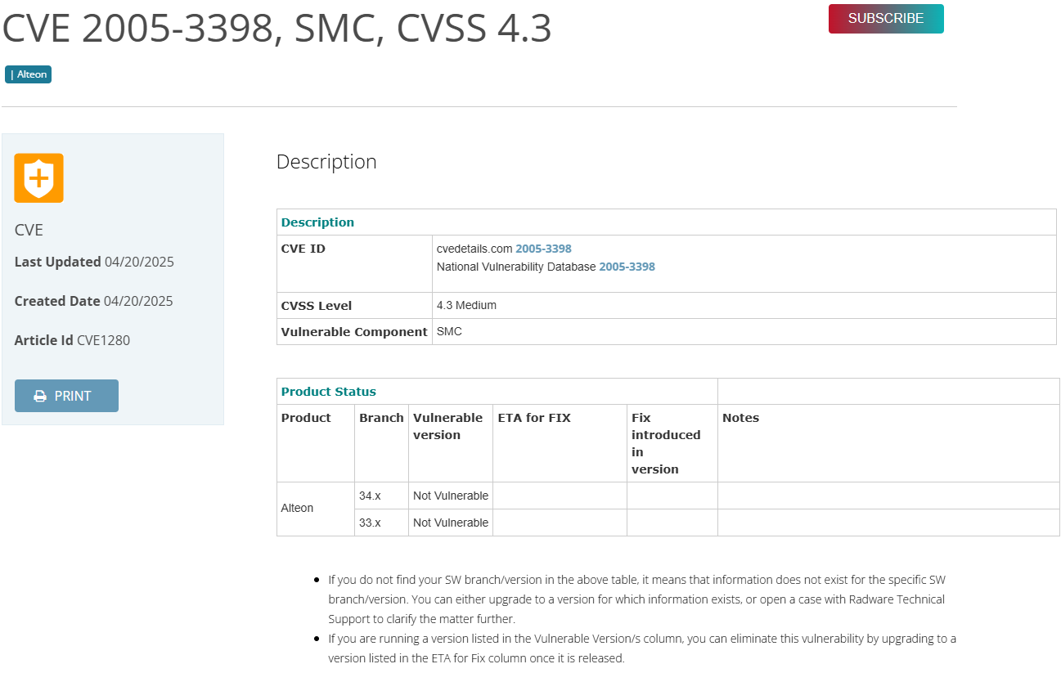Select the 4.3 Medium value

click(x=466, y=305)
